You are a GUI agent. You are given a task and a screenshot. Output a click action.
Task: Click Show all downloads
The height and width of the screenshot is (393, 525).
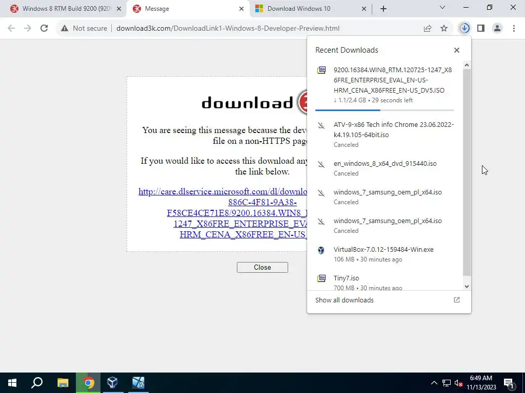pos(344,300)
